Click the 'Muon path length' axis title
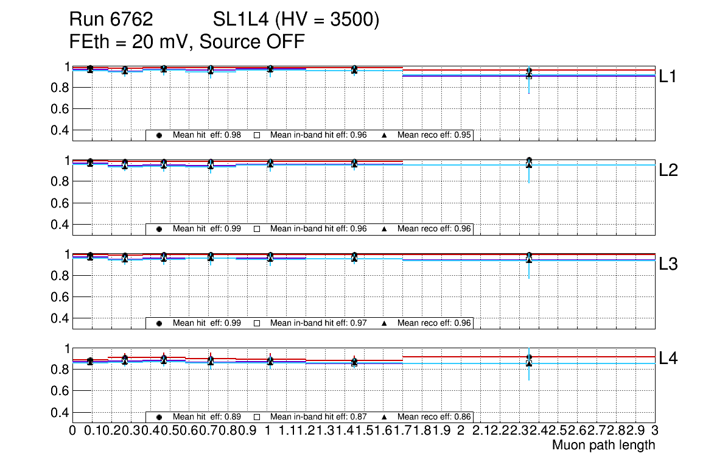 coord(603,445)
